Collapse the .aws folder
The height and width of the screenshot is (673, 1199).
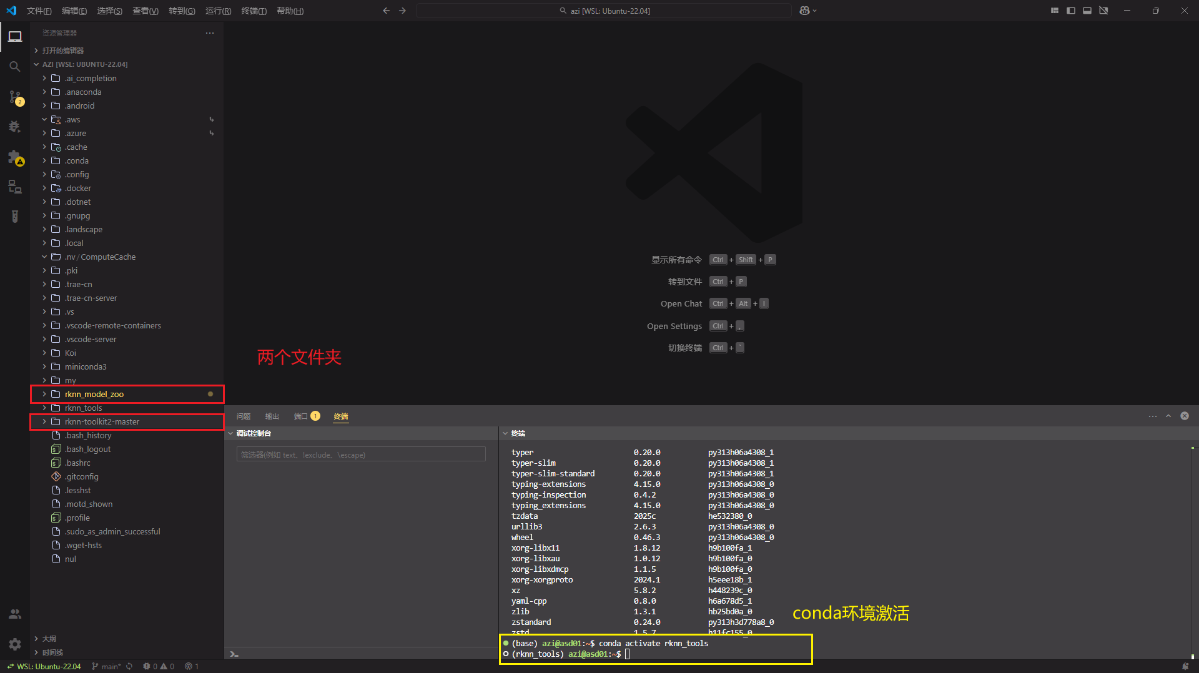click(44, 119)
